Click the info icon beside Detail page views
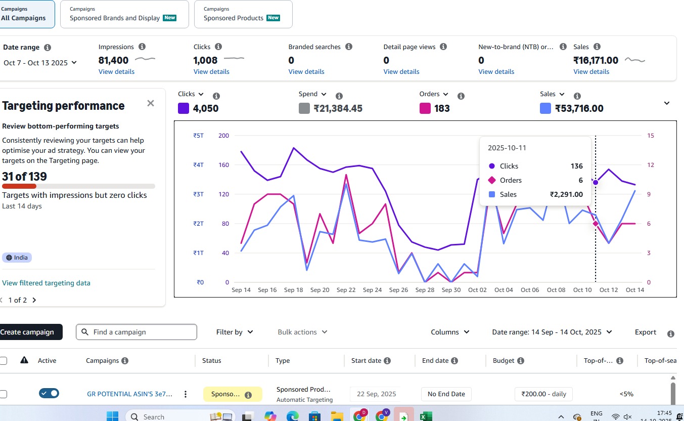Image resolution: width=684 pixels, height=421 pixels. pos(443,47)
